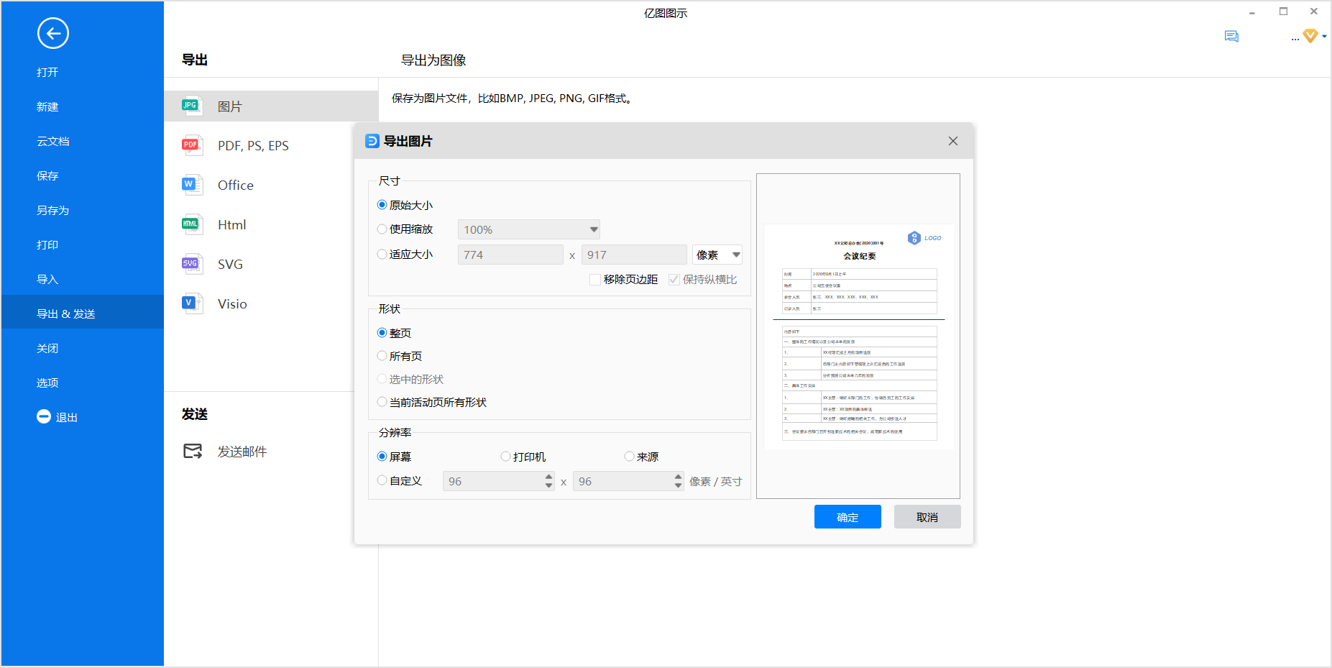The width and height of the screenshot is (1332, 668).
Task: Open 选项 in the sidebar
Action: (47, 383)
